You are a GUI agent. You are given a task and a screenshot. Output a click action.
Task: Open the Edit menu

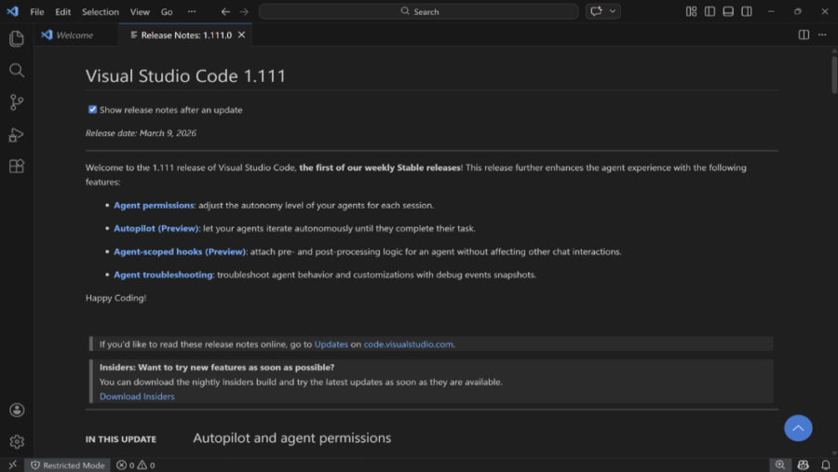click(62, 11)
